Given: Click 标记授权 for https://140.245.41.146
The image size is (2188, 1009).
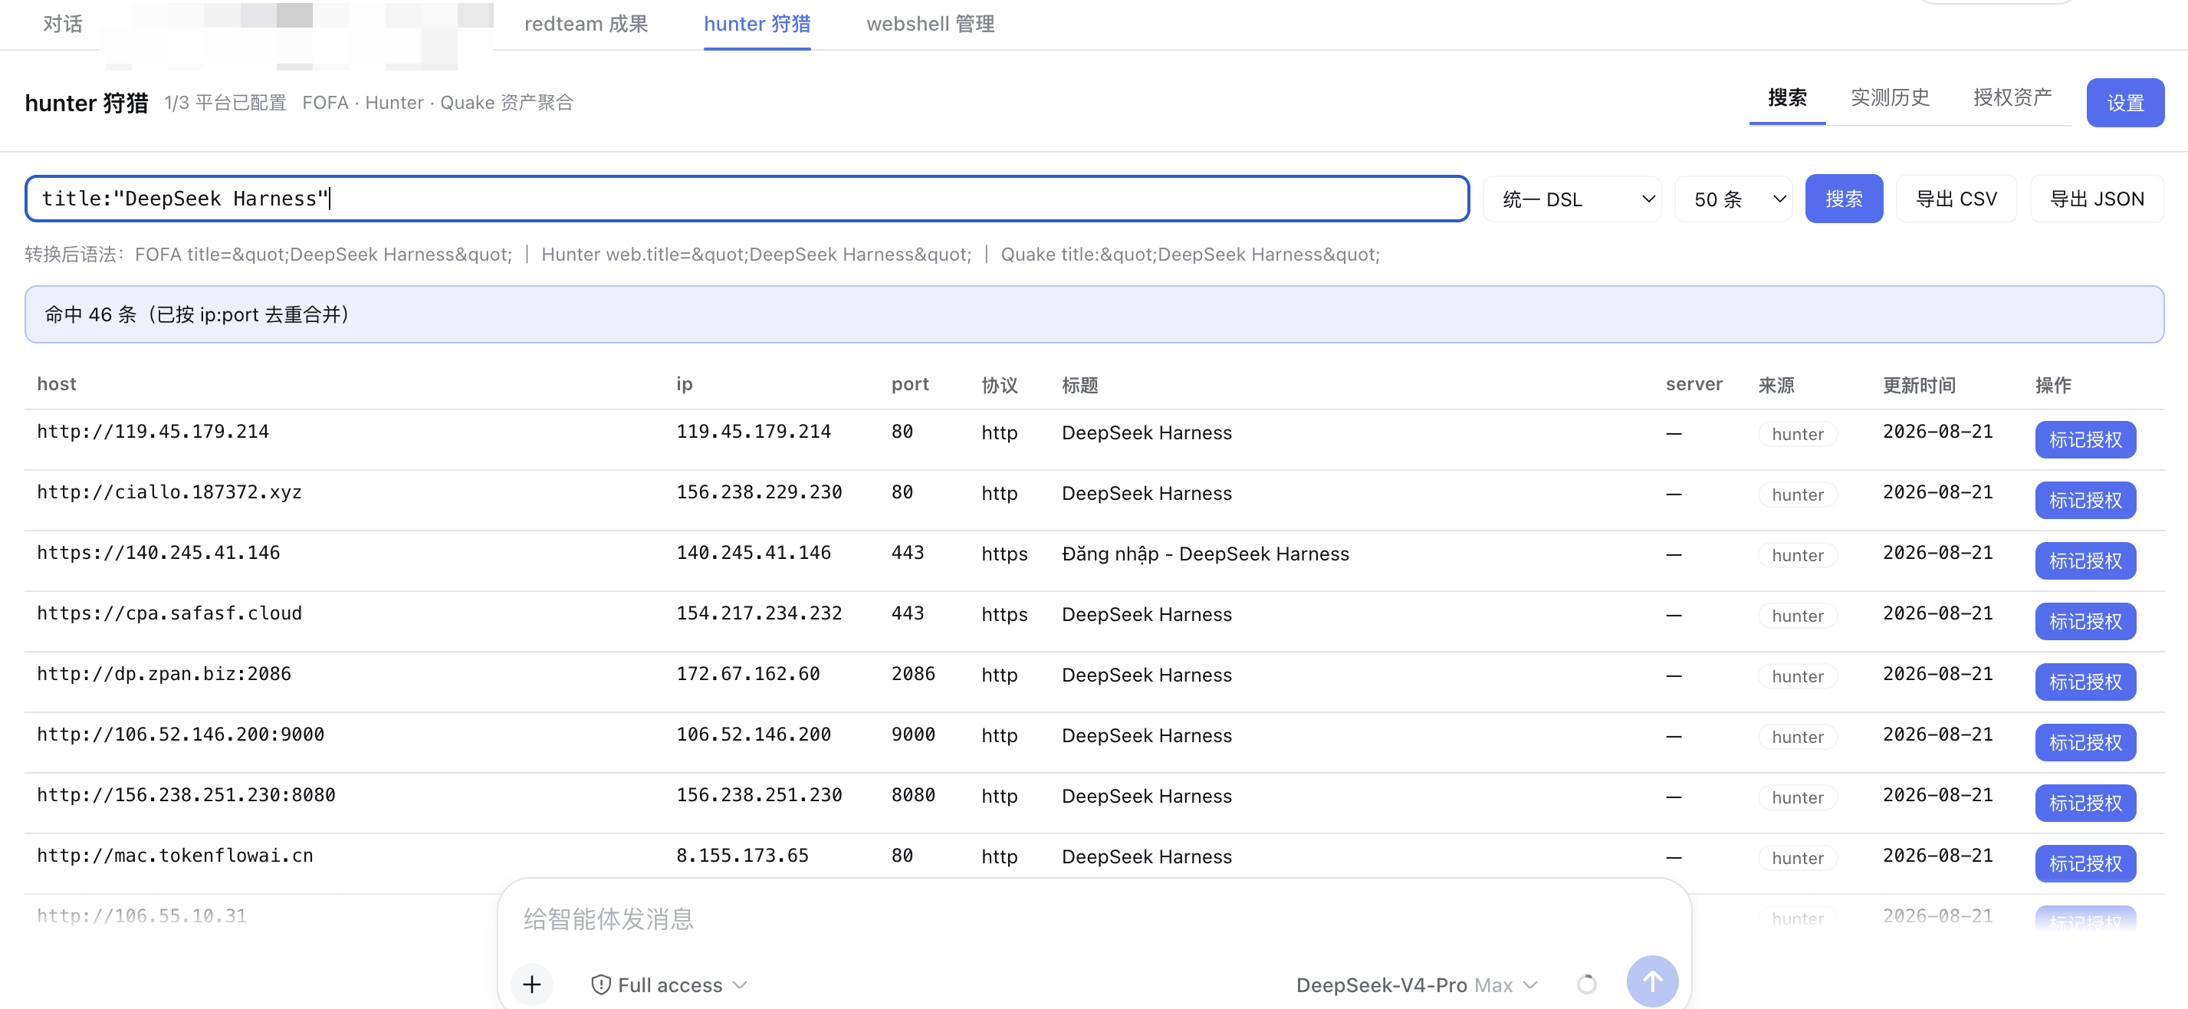Looking at the screenshot, I should click(2085, 560).
